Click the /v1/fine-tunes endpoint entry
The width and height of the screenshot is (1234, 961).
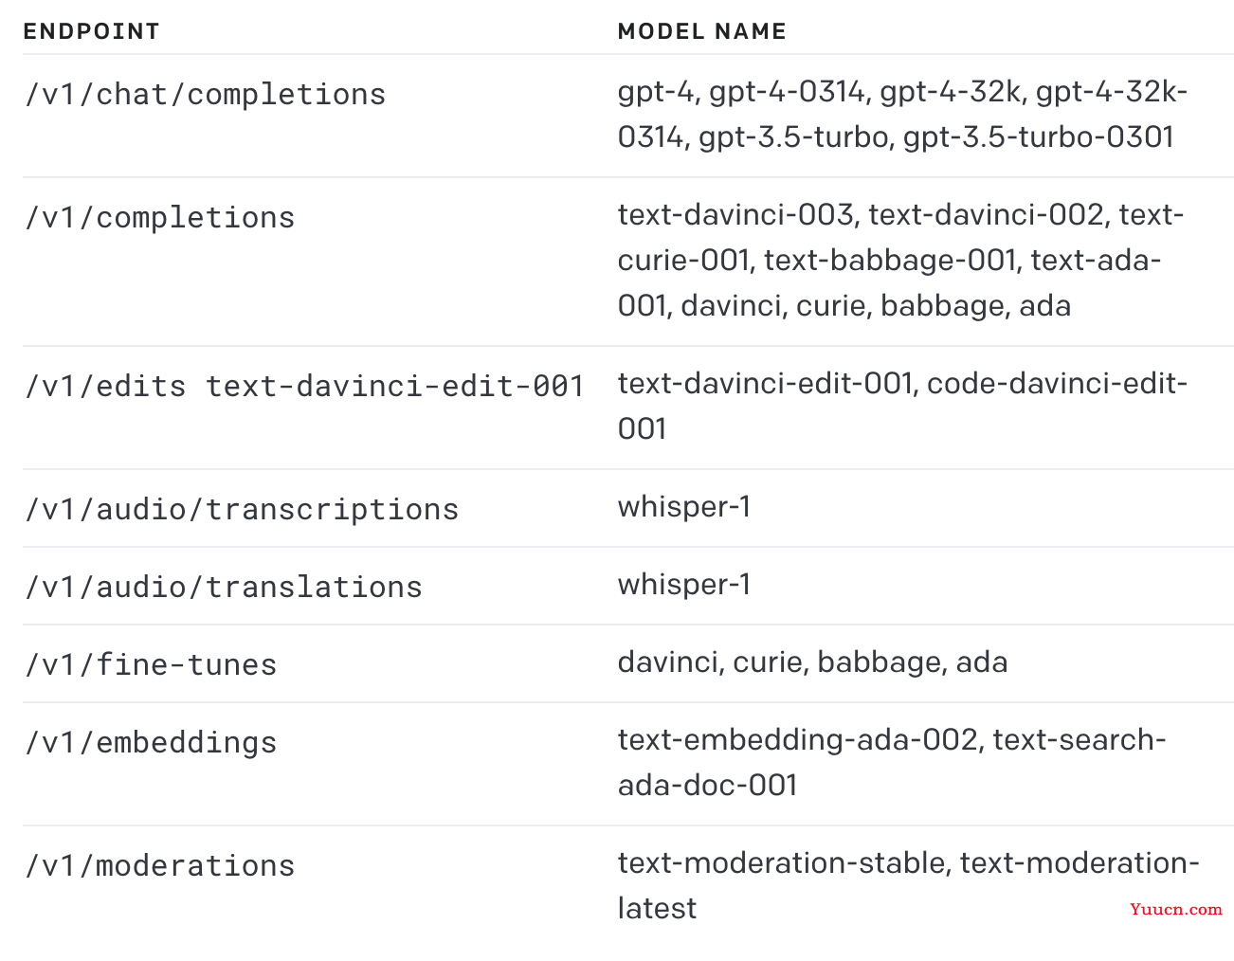point(151,665)
